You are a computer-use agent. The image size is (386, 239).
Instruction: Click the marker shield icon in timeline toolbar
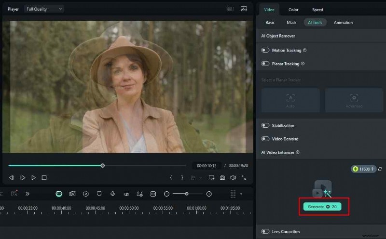coord(99,194)
